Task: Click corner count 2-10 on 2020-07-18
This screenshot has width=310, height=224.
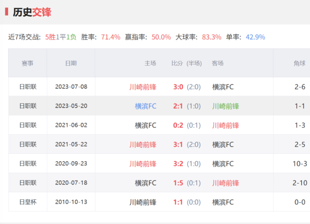Action: click(x=300, y=183)
